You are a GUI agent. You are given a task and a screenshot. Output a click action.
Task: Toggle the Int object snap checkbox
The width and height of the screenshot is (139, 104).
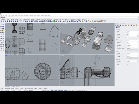click(18, 88)
